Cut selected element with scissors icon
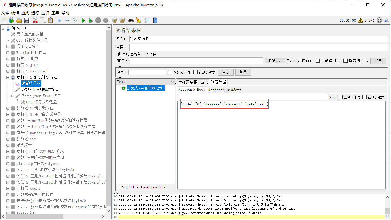 click(35, 20)
